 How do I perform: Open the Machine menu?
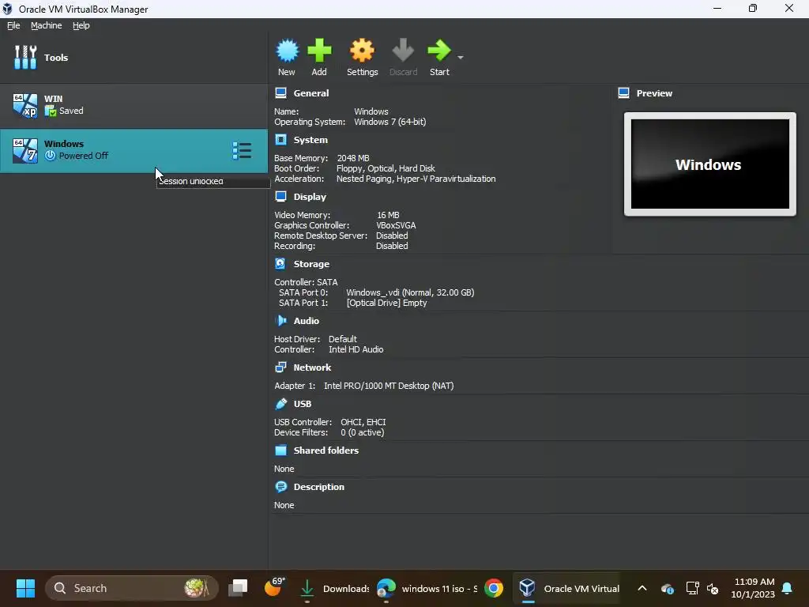point(47,25)
